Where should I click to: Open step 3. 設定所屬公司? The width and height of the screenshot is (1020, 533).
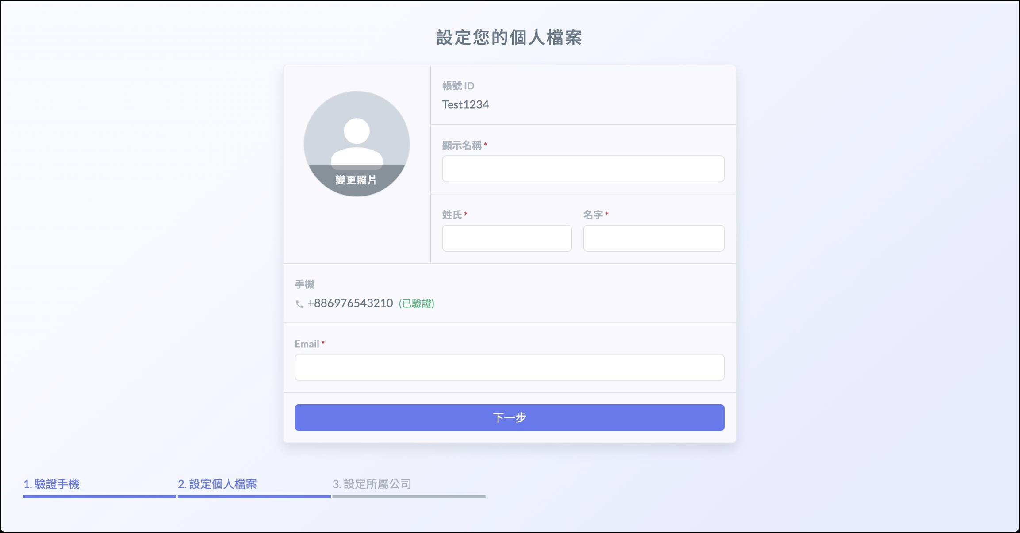[372, 484]
